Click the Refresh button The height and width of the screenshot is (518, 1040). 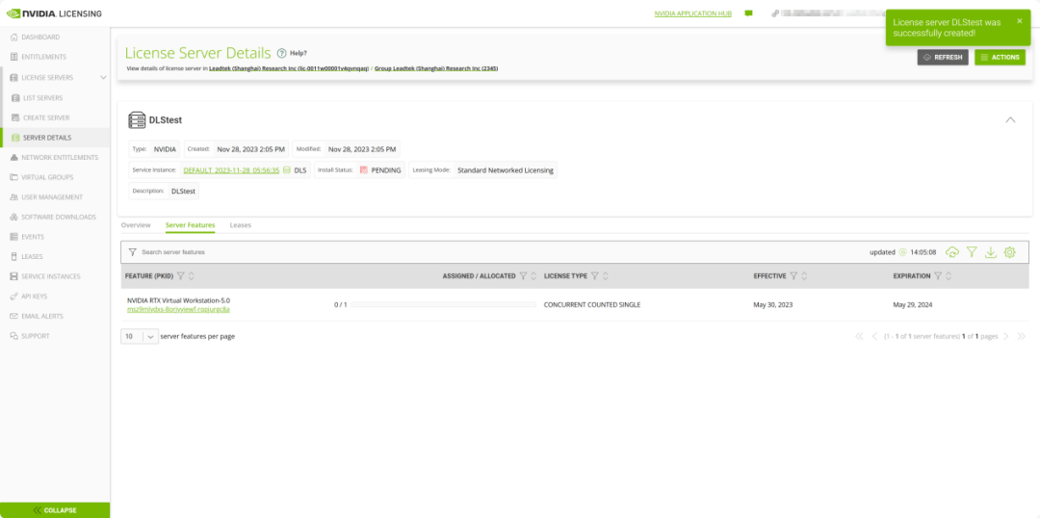tap(943, 57)
